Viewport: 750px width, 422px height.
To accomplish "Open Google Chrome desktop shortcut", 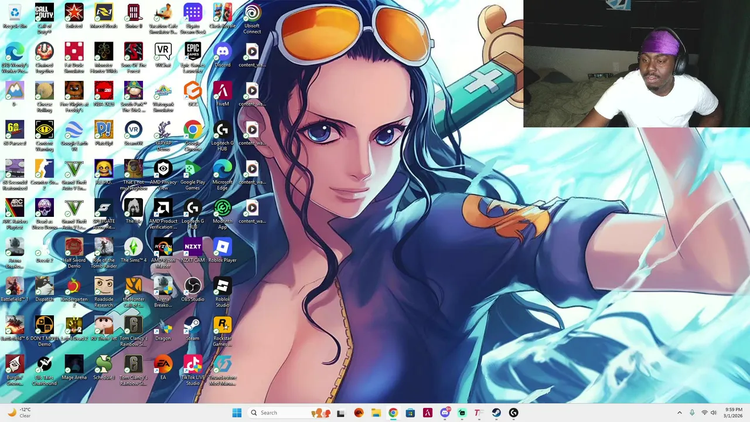I will [x=193, y=136].
